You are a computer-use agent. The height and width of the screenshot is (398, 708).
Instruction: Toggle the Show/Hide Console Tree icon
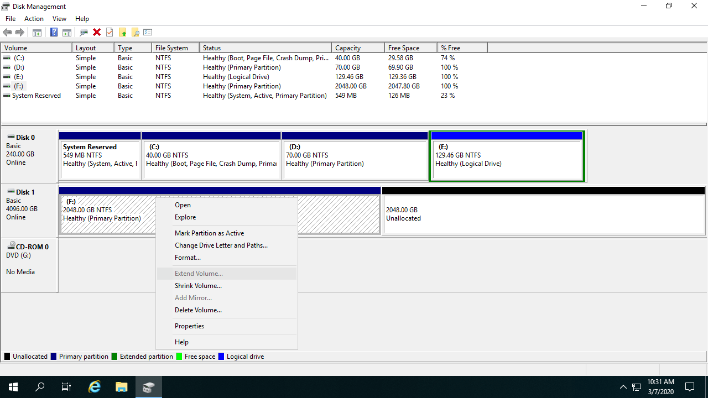[x=37, y=33]
